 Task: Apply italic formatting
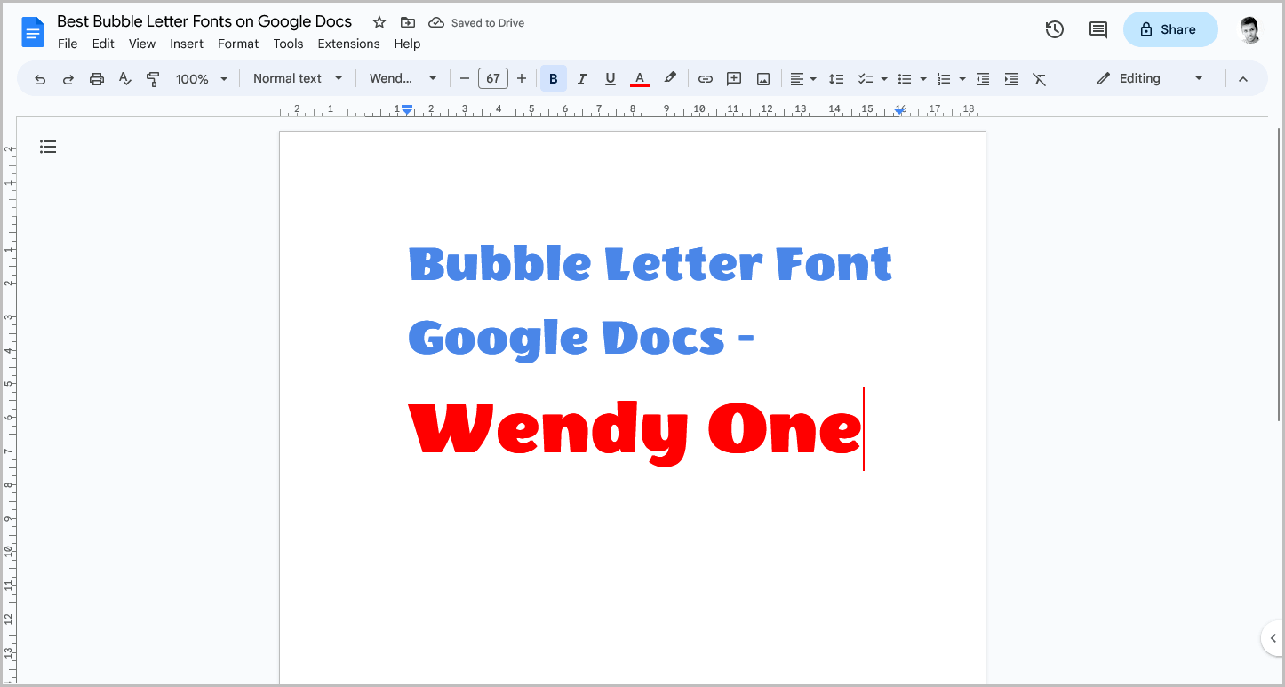click(x=581, y=78)
